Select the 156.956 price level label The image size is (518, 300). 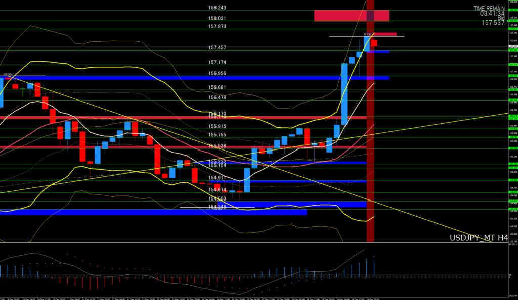click(x=217, y=73)
